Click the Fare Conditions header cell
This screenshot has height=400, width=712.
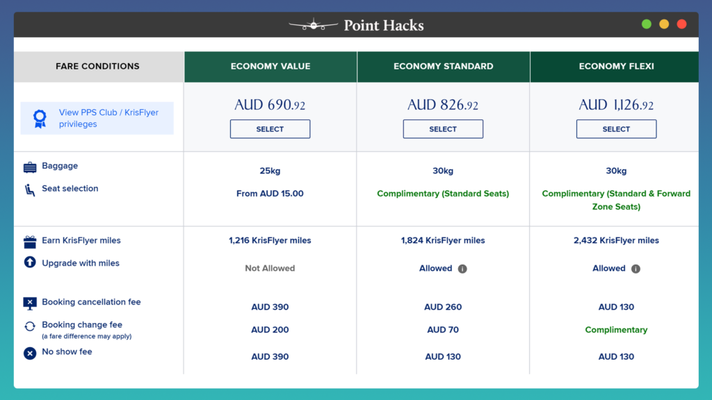[97, 66]
